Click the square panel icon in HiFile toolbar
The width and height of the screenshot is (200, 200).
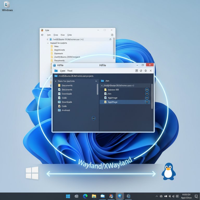point(136,71)
